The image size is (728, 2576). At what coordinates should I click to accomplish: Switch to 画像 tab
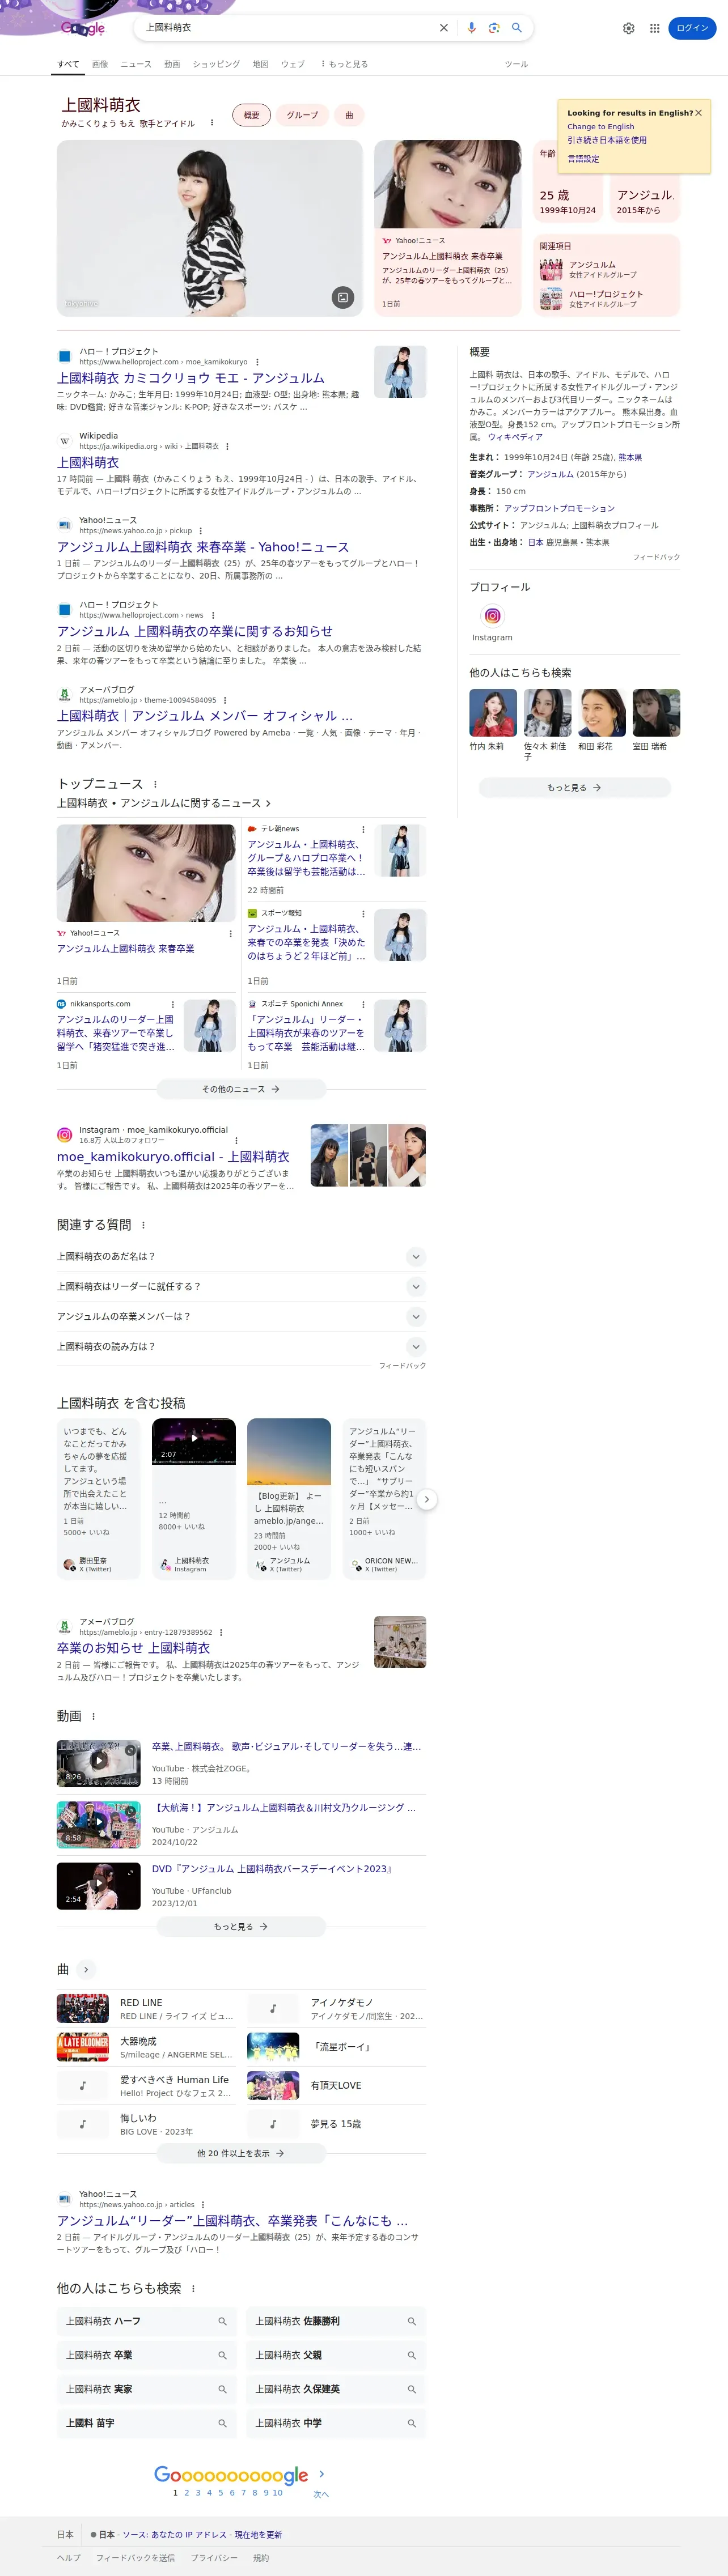pyautogui.click(x=100, y=64)
